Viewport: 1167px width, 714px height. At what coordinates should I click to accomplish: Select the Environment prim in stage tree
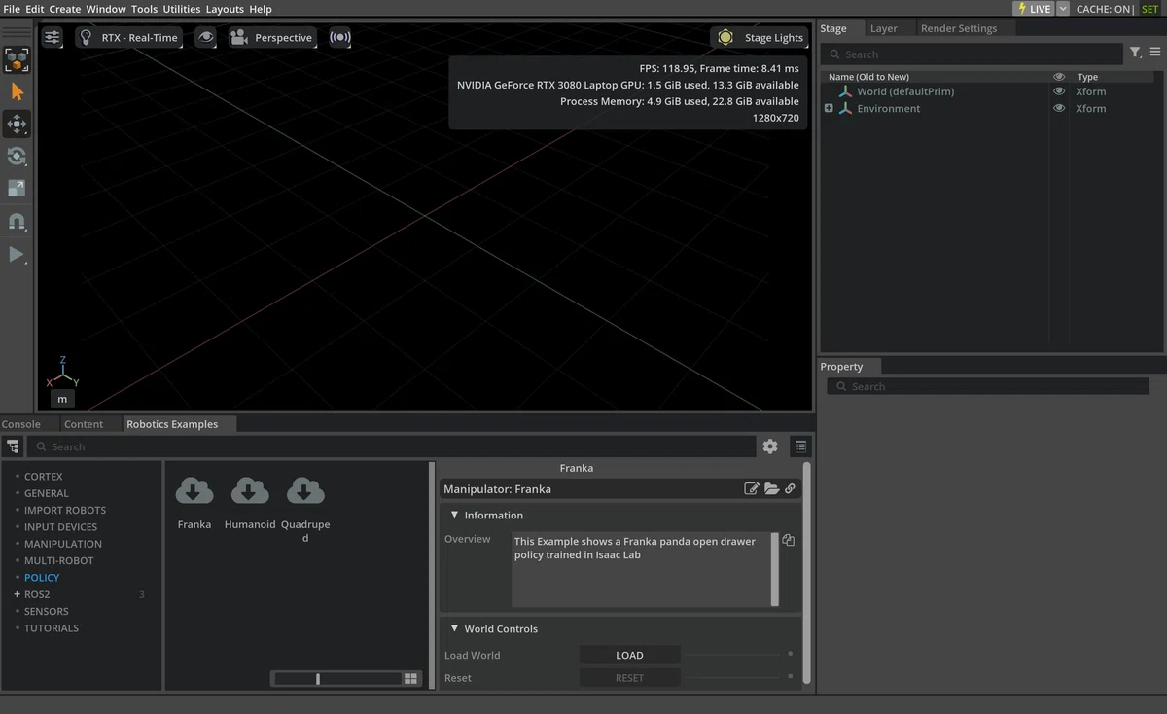coord(888,109)
